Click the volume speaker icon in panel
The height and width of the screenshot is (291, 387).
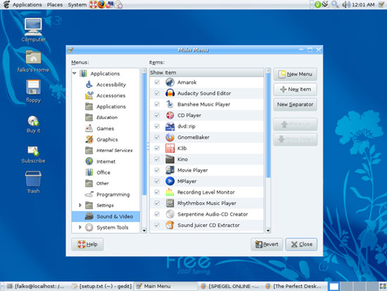point(345,4)
